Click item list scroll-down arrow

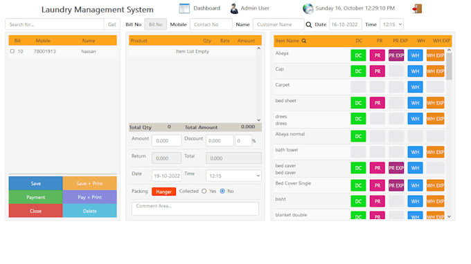[x=449, y=216]
